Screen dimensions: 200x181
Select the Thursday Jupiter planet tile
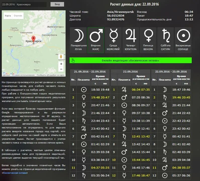131,40
